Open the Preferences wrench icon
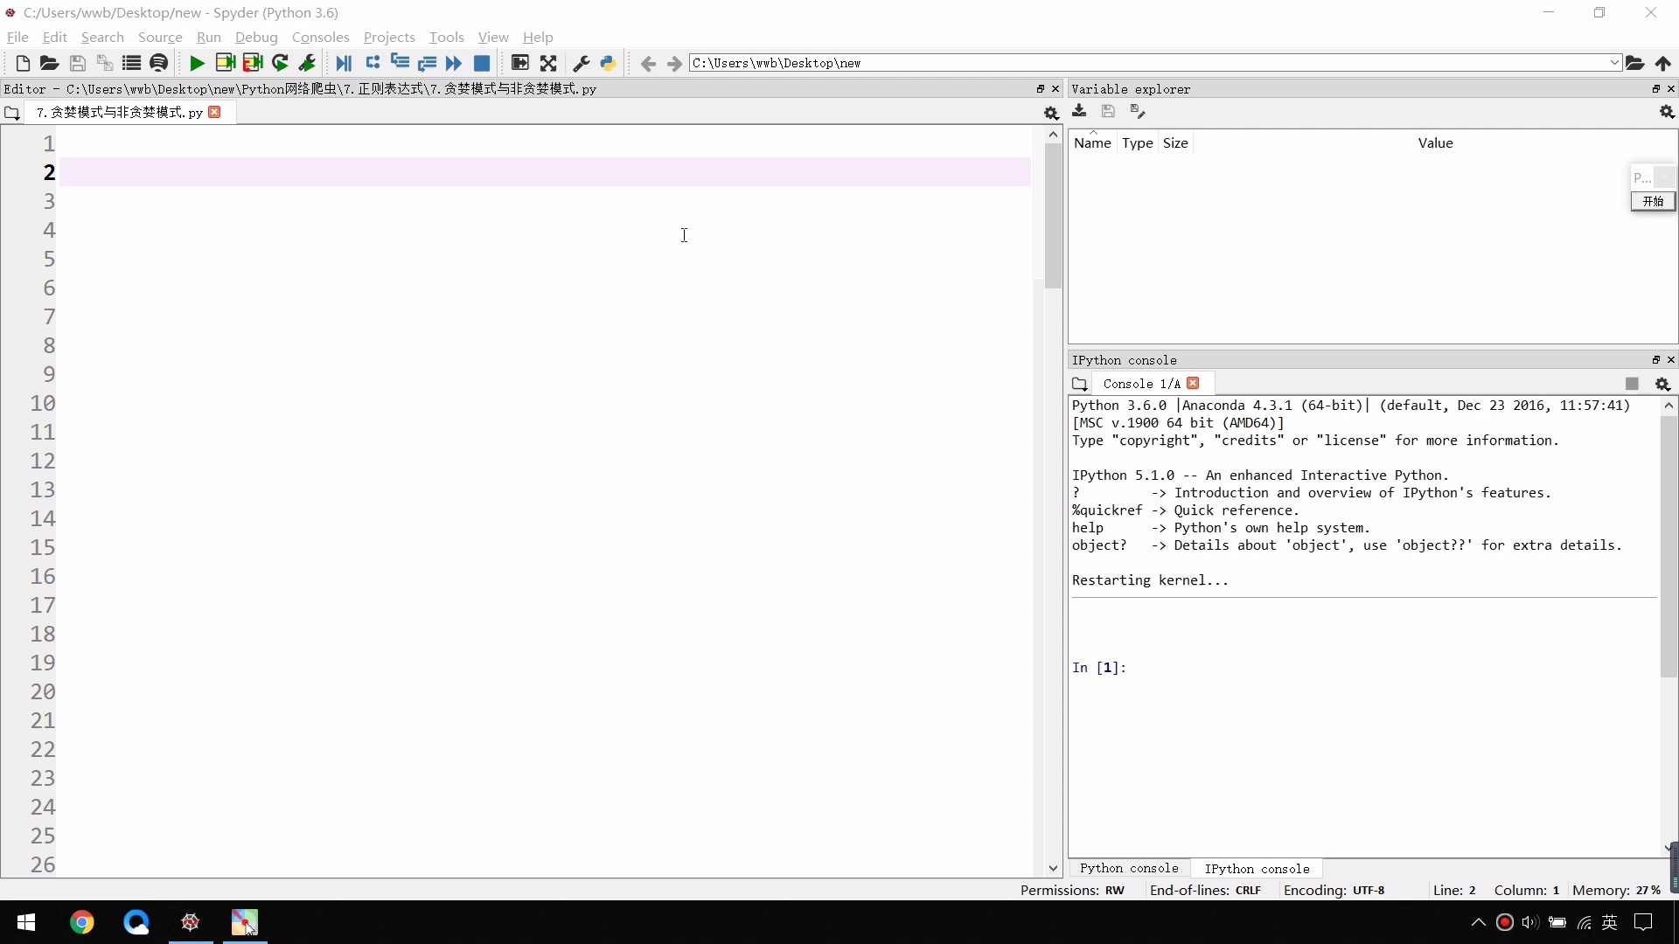 [581, 63]
